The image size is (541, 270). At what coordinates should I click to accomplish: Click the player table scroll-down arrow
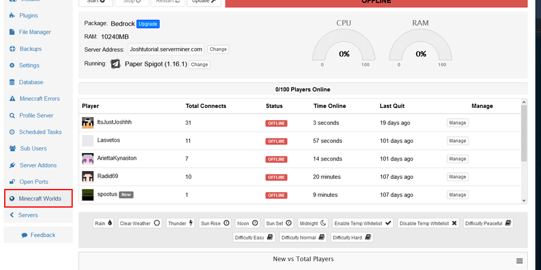click(524, 200)
